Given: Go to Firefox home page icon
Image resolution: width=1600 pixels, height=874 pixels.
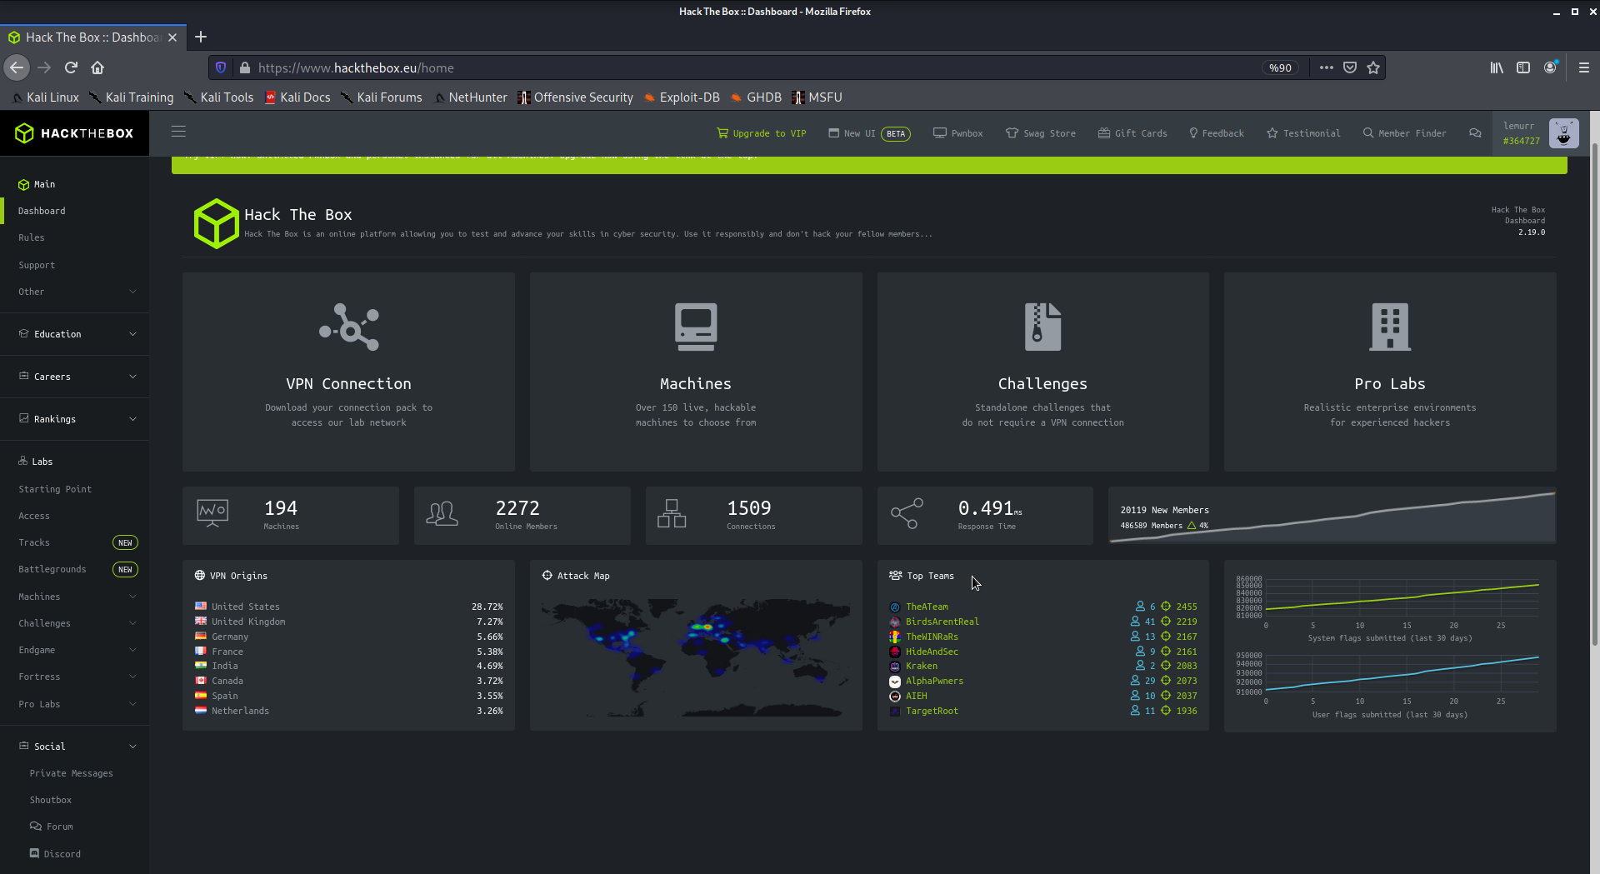Looking at the screenshot, I should (97, 67).
